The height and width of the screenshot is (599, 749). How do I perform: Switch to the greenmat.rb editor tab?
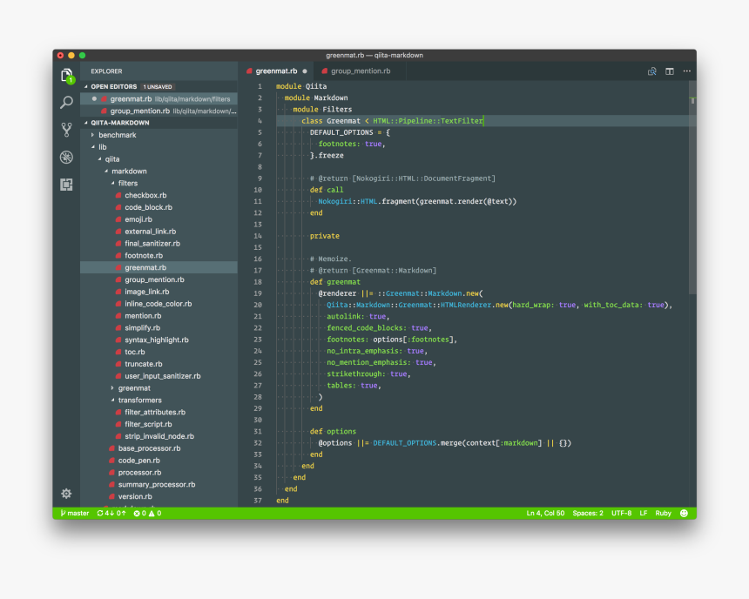pos(276,71)
